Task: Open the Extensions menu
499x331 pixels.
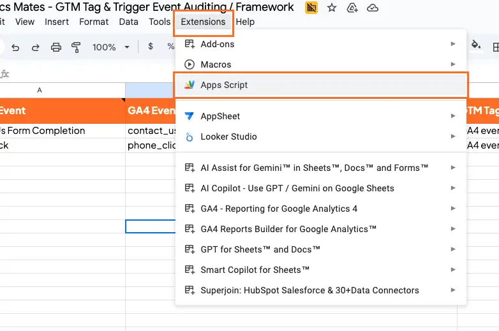Action: [203, 22]
